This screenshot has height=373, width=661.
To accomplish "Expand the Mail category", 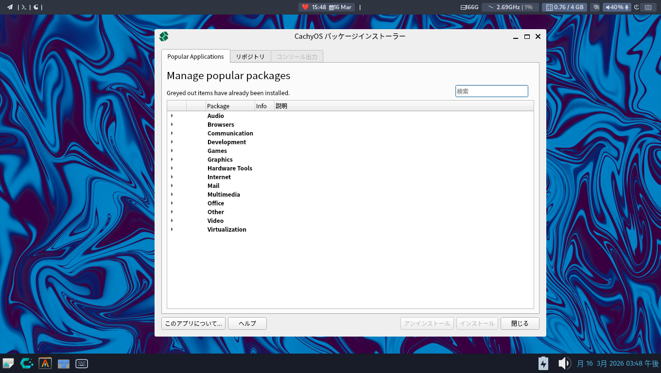I will click(172, 186).
